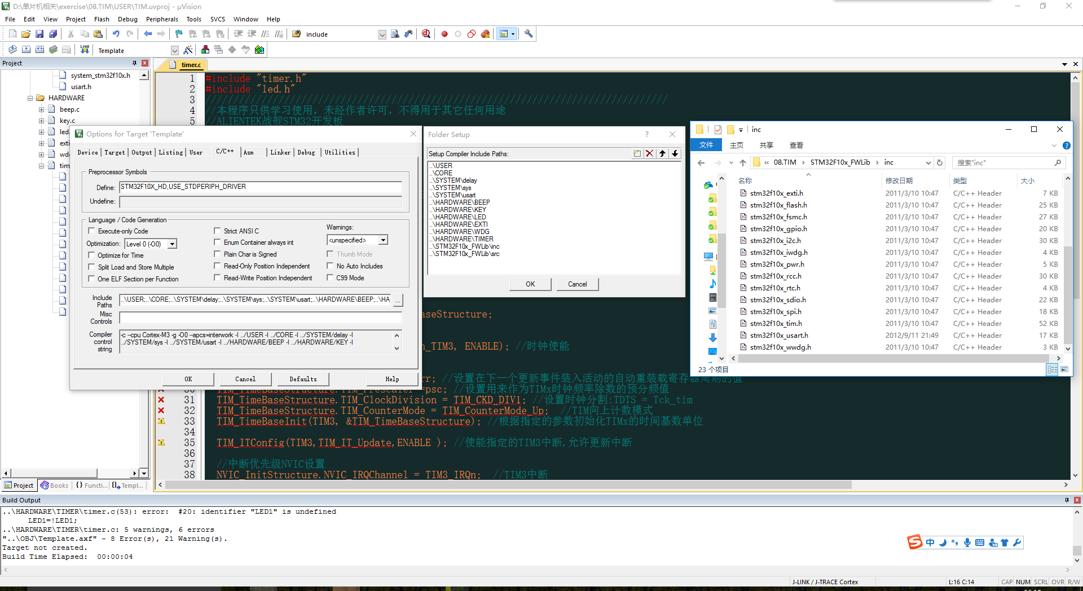Screen dimensions: 1083x591
Task: Click the Open file toolbar icon
Action: [x=26, y=34]
